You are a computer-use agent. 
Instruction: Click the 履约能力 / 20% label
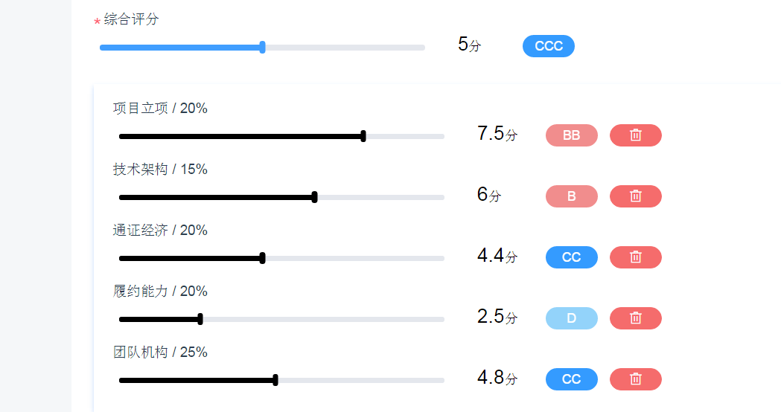pyautogui.click(x=160, y=291)
